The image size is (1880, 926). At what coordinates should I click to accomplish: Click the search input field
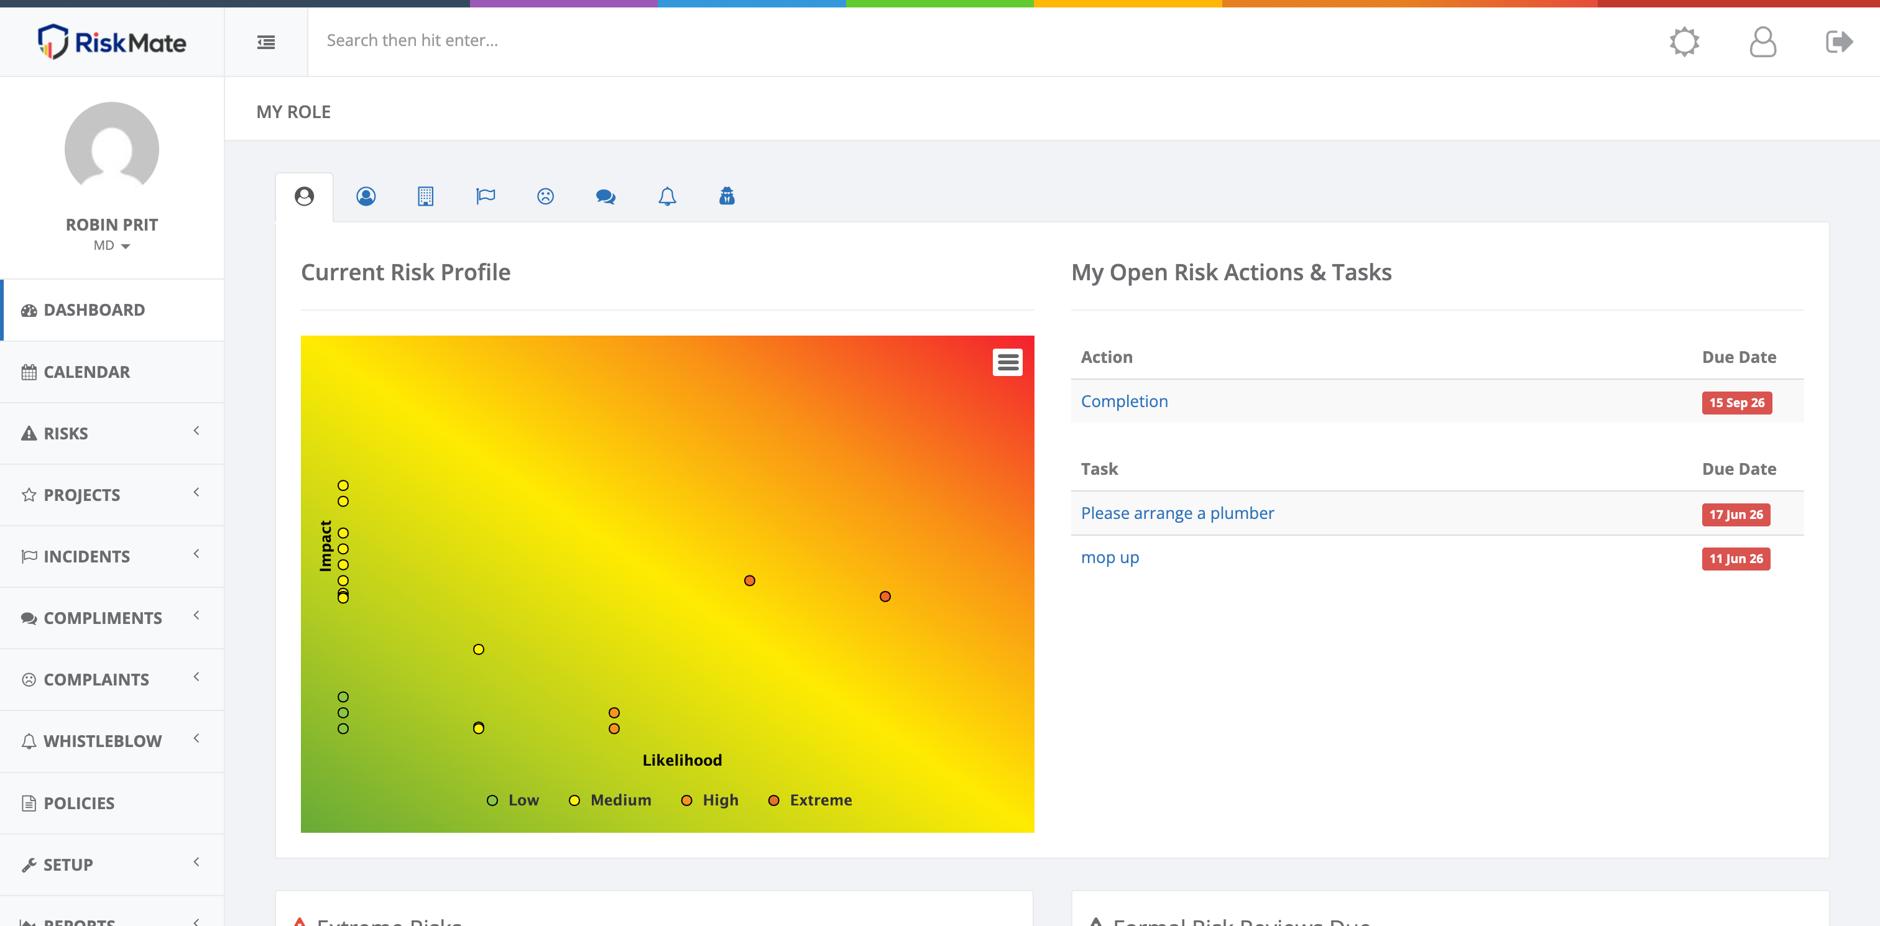tap(978, 41)
